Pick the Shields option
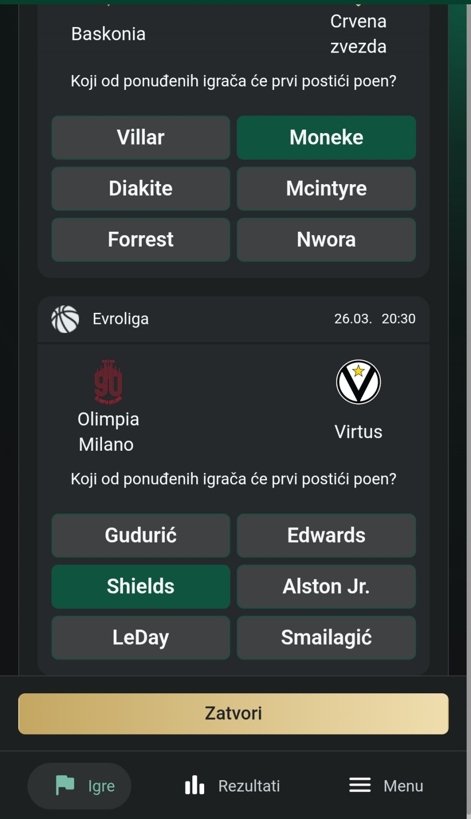Viewport: 471px width, 819px height. 141,586
